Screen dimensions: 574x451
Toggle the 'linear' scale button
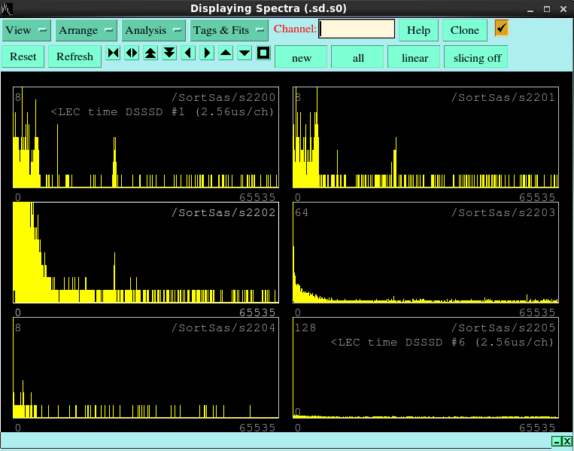(415, 57)
